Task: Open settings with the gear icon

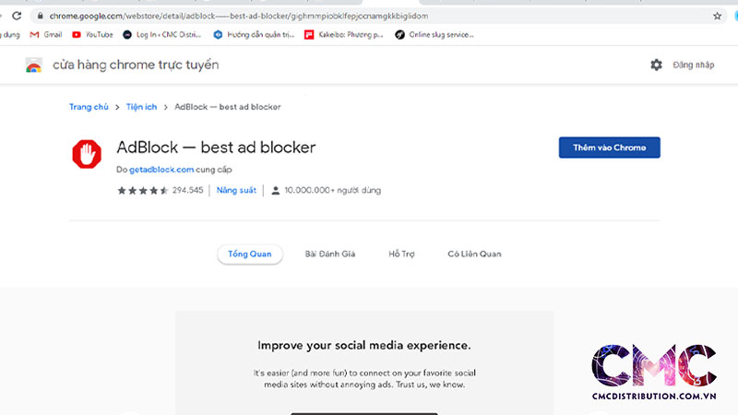Action: point(656,65)
